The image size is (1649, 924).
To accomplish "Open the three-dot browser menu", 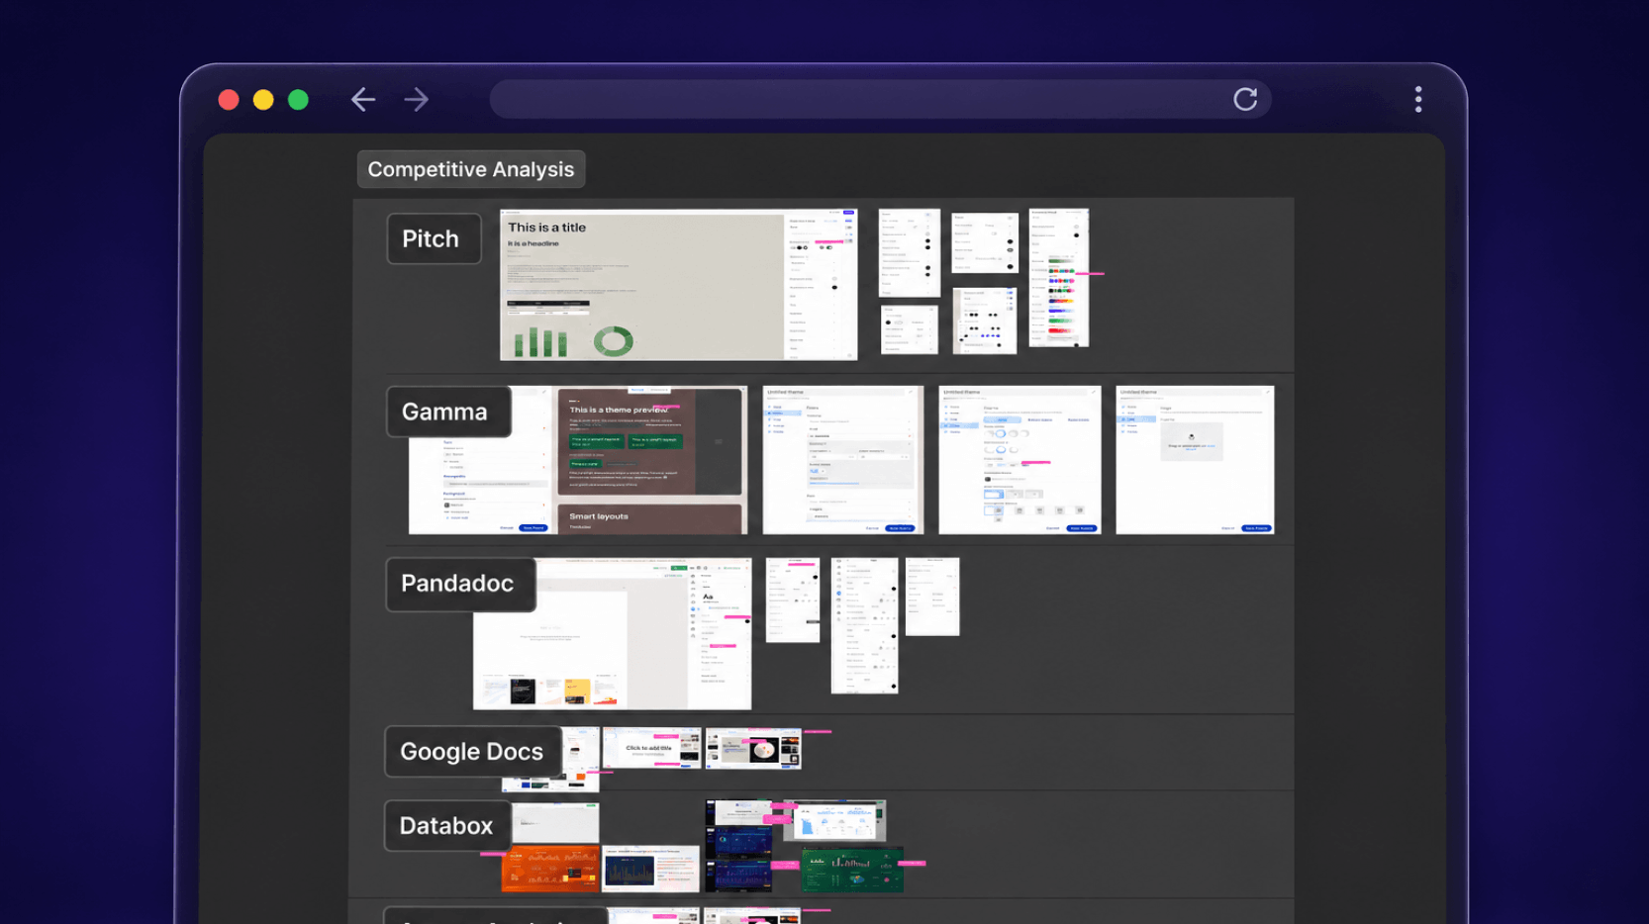I will click(x=1418, y=99).
